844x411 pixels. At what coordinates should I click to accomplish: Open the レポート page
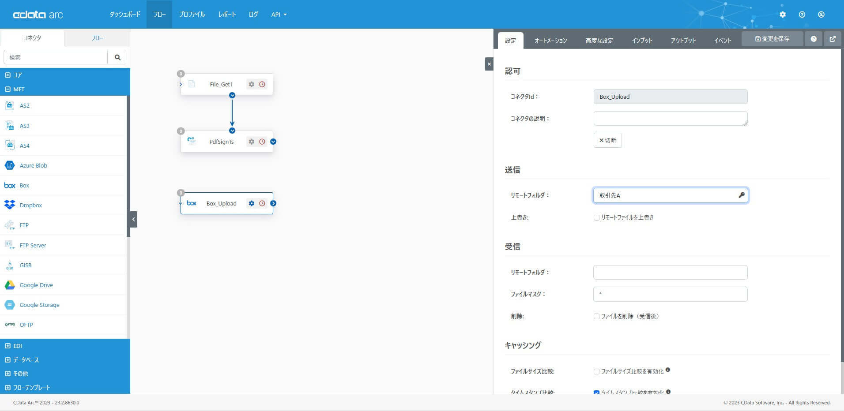(x=227, y=15)
